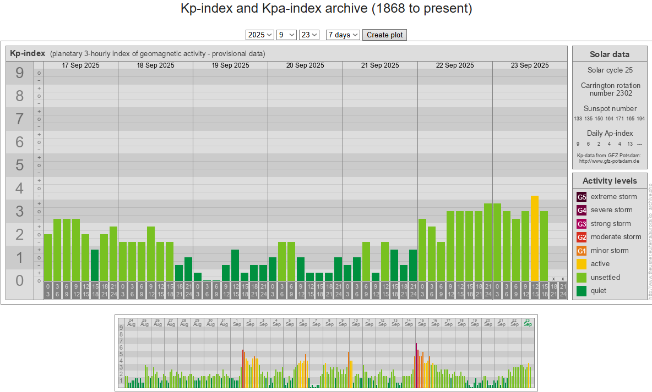This screenshot has height=392, width=652.
Task: Open the month dropdown showing 9
Action: [x=286, y=35]
